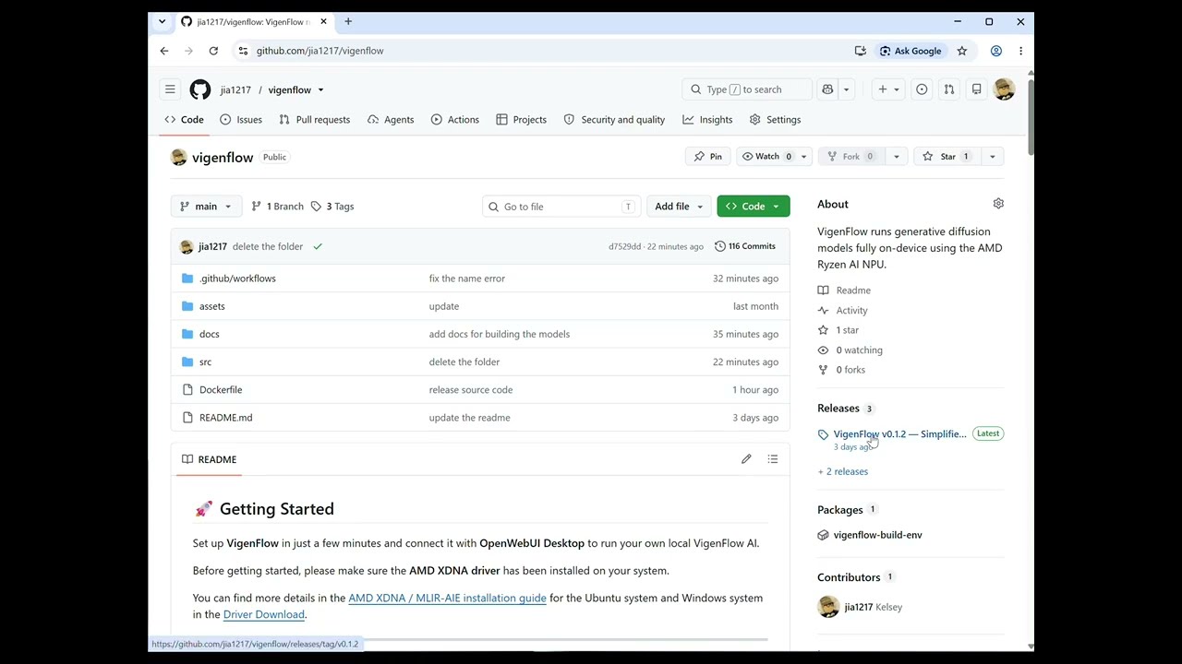Open the README.md file
The height and width of the screenshot is (664, 1182).
[225, 418]
